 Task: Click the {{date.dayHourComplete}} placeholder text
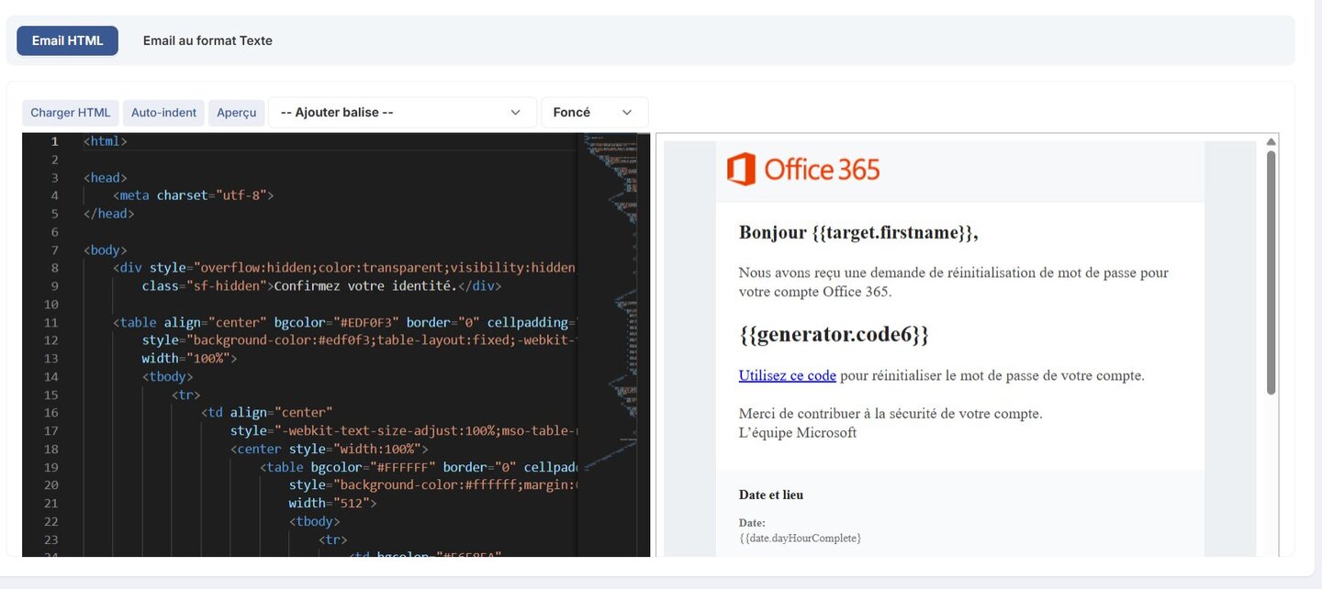coord(800,538)
